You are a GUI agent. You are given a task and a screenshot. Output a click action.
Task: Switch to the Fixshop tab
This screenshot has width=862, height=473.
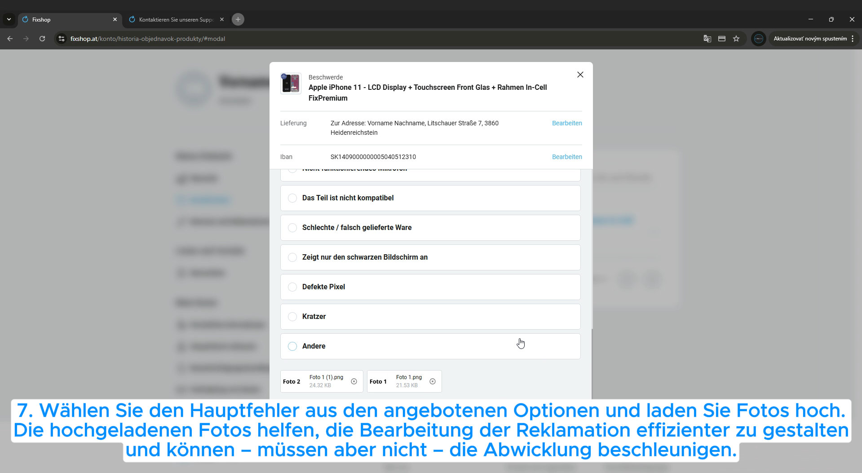click(67, 19)
